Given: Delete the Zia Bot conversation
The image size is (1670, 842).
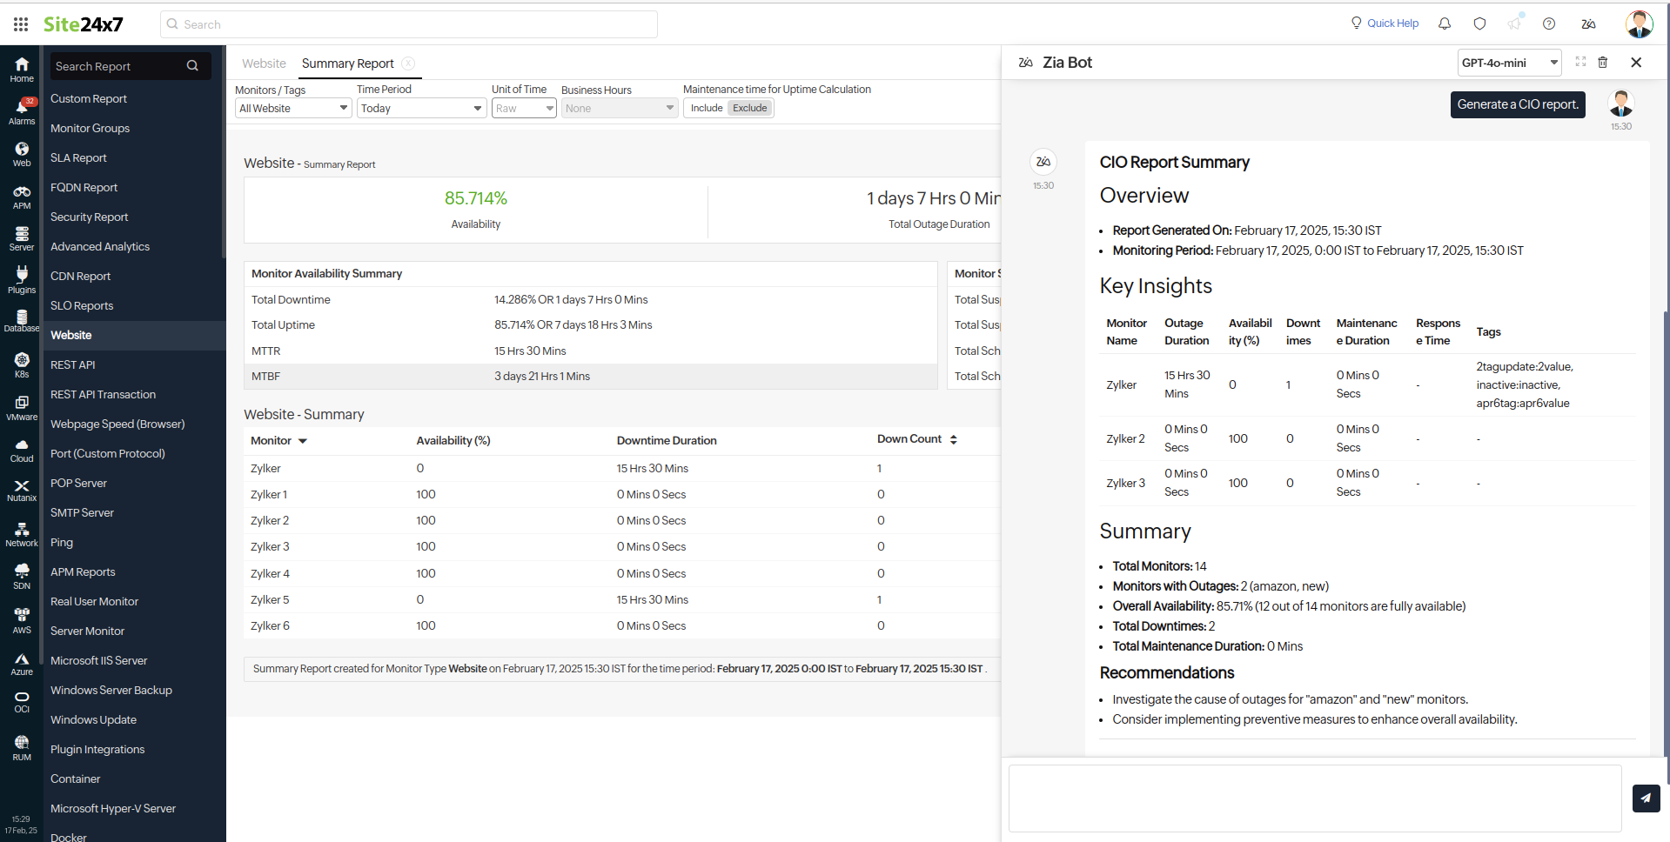Looking at the screenshot, I should tap(1604, 62).
